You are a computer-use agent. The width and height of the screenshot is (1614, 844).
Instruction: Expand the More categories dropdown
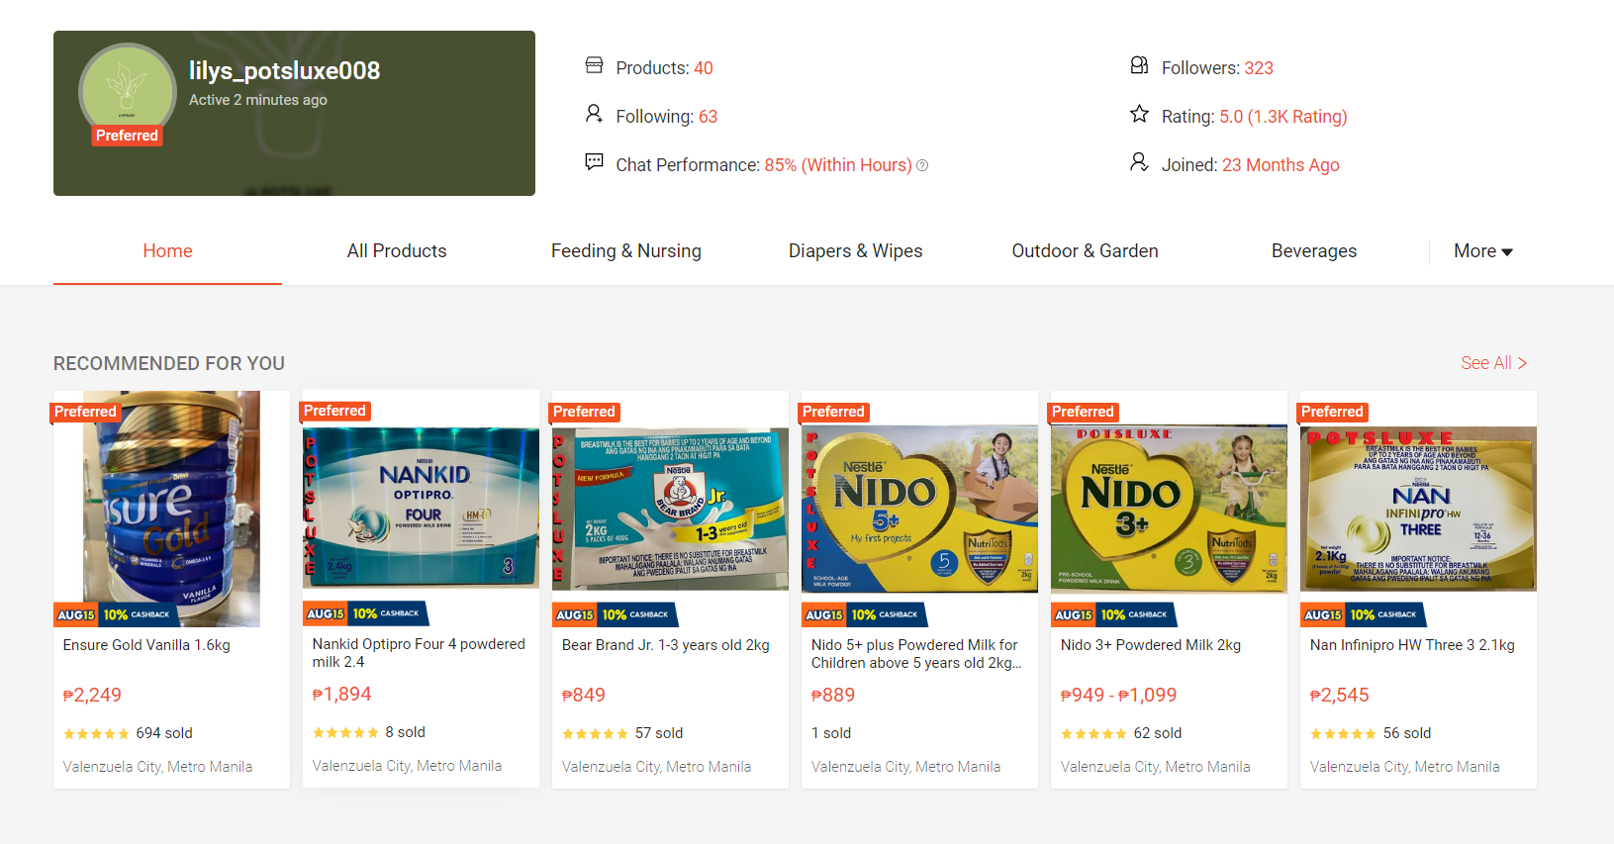(x=1482, y=251)
